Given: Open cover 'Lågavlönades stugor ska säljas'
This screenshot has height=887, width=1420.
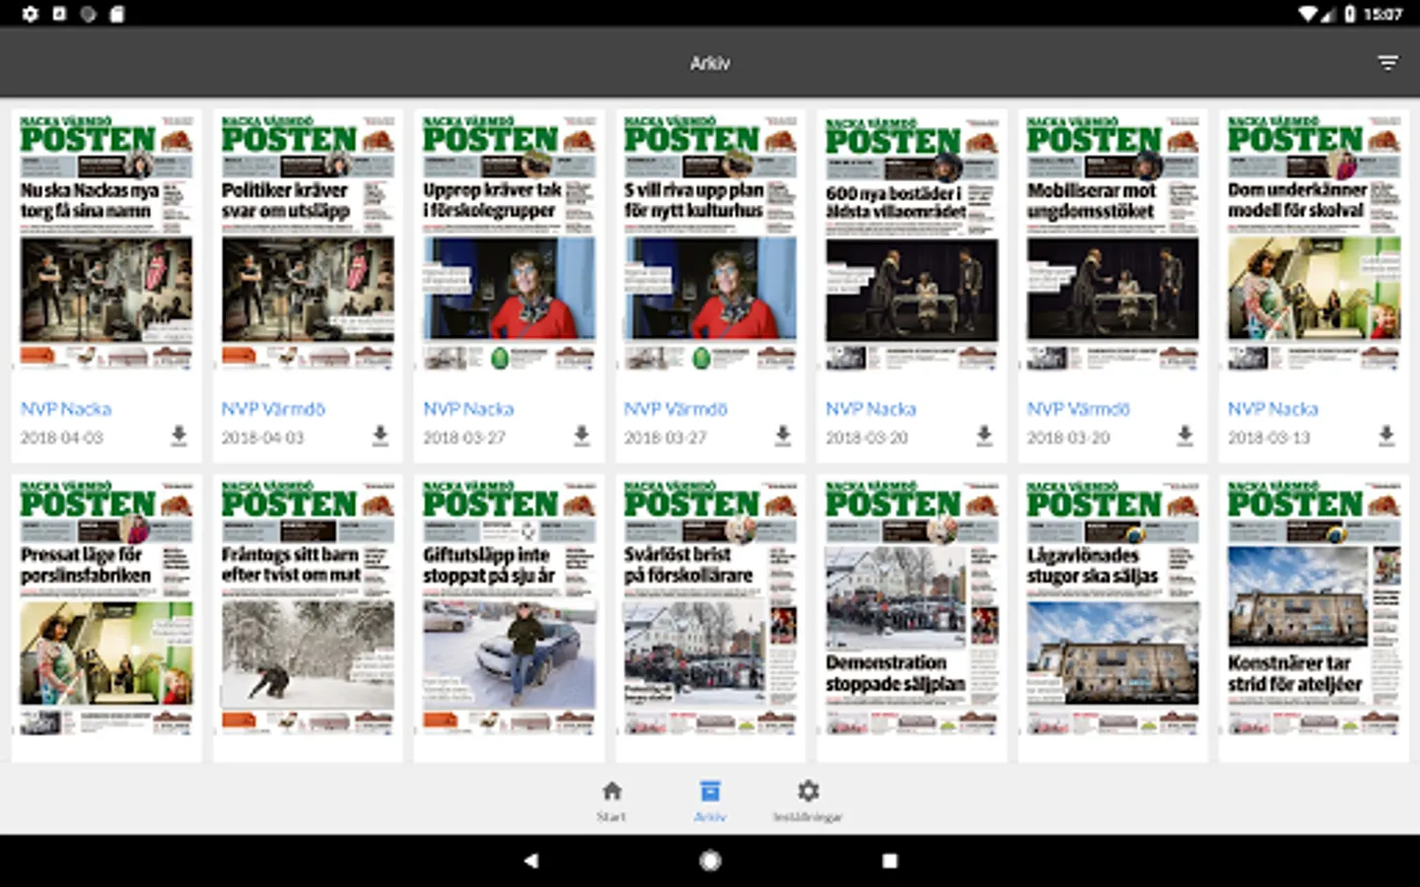Looking at the screenshot, I should tap(1112, 608).
